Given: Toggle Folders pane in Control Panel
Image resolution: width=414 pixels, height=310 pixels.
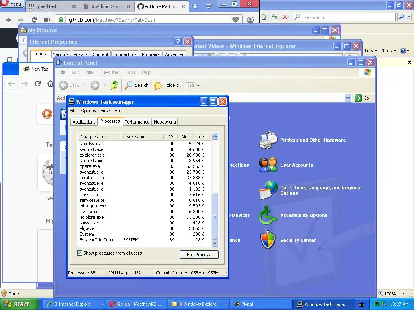Looking at the screenshot, I should click(x=166, y=85).
